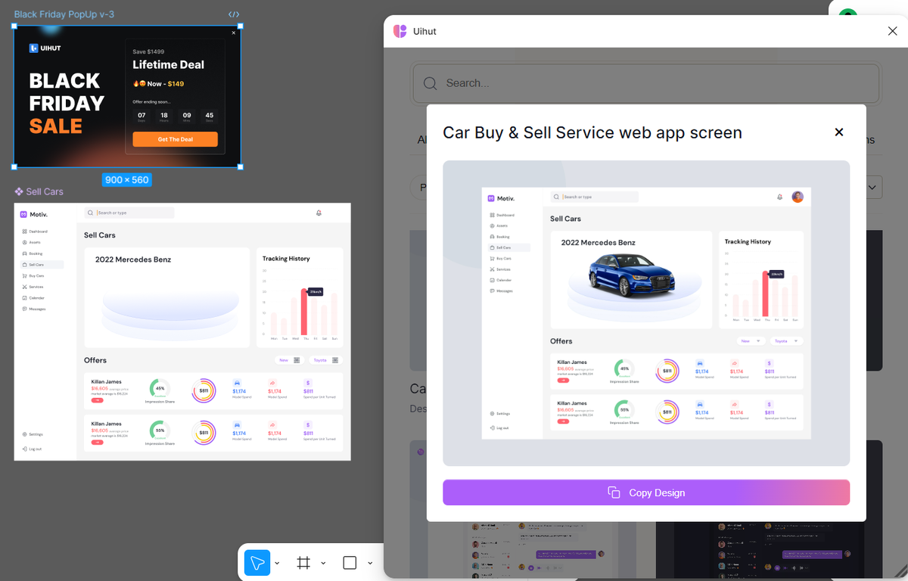Viewport: 908px width, 581px height.
Task: Click the 45 Secs countdown box
Action: coord(210,116)
